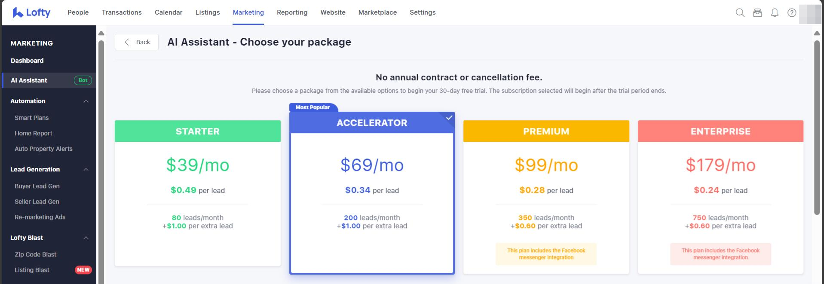Image resolution: width=824 pixels, height=284 pixels.
Task: Open the help question mark icon
Action: 792,12
